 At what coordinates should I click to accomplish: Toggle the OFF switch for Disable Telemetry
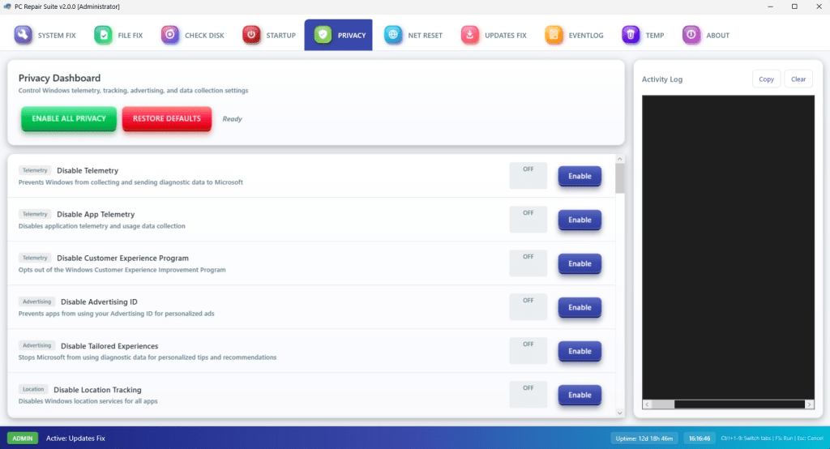(x=528, y=175)
